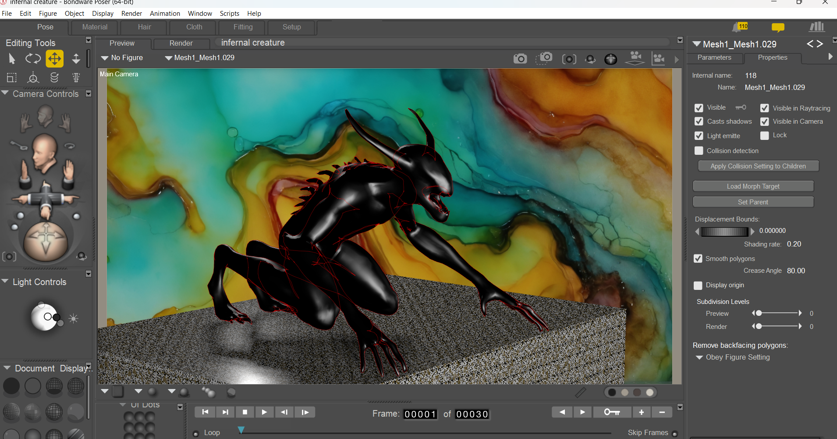The width and height of the screenshot is (837, 439).
Task: Uncheck the Visible checkbox
Action: click(699, 108)
